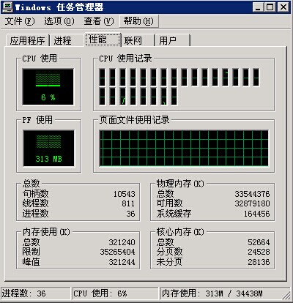
Task: Open the 查看(V) menu
Action: pyautogui.click(x=99, y=21)
